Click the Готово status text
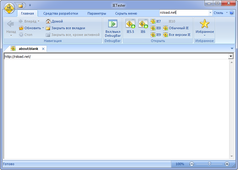 (9, 164)
